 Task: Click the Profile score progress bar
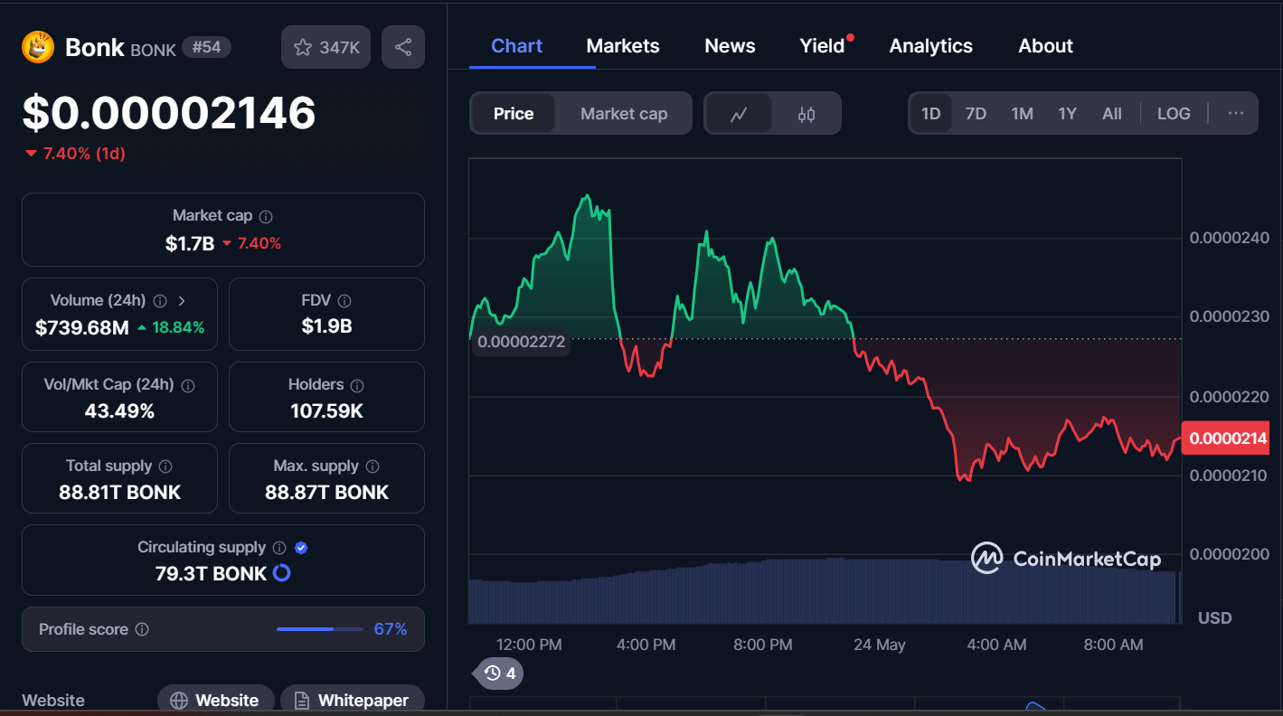pyautogui.click(x=318, y=629)
